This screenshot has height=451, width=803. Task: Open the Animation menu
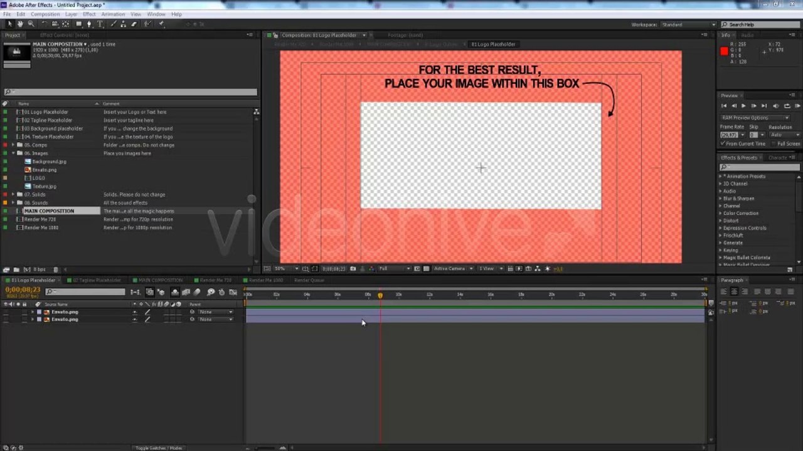point(113,14)
